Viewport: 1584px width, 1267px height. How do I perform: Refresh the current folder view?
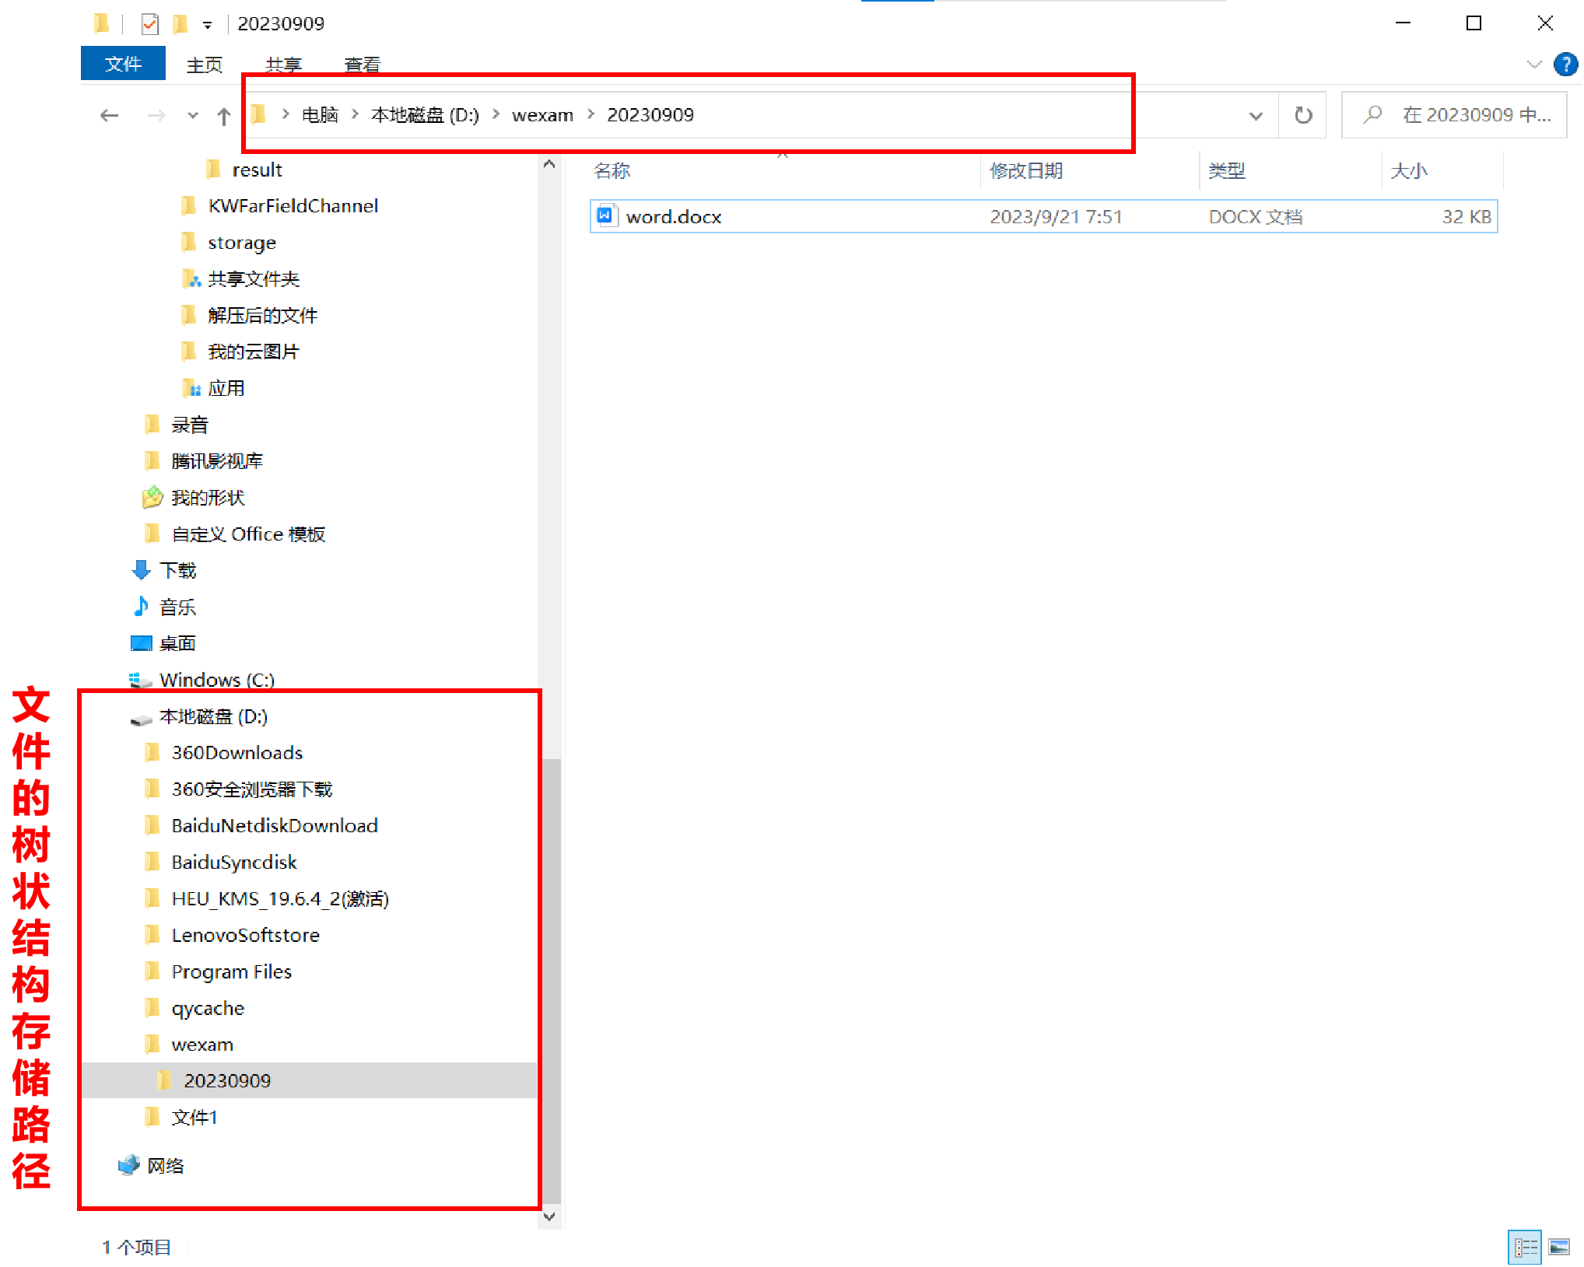(1302, 116)
